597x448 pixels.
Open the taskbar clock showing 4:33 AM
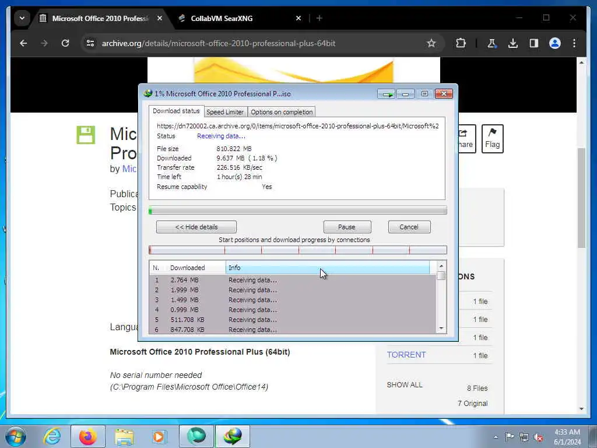pos(567,437)
